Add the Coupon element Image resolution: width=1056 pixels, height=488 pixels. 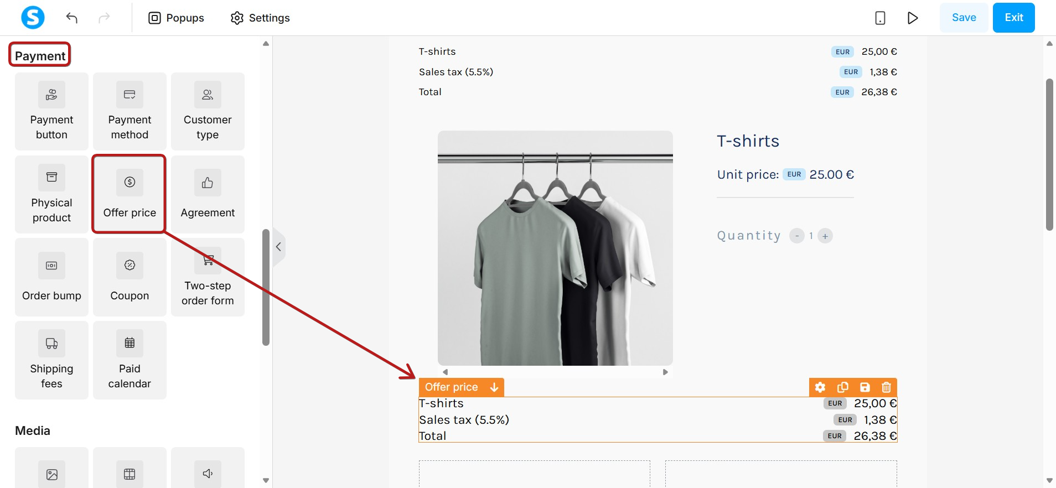click(x=130, y=277)
